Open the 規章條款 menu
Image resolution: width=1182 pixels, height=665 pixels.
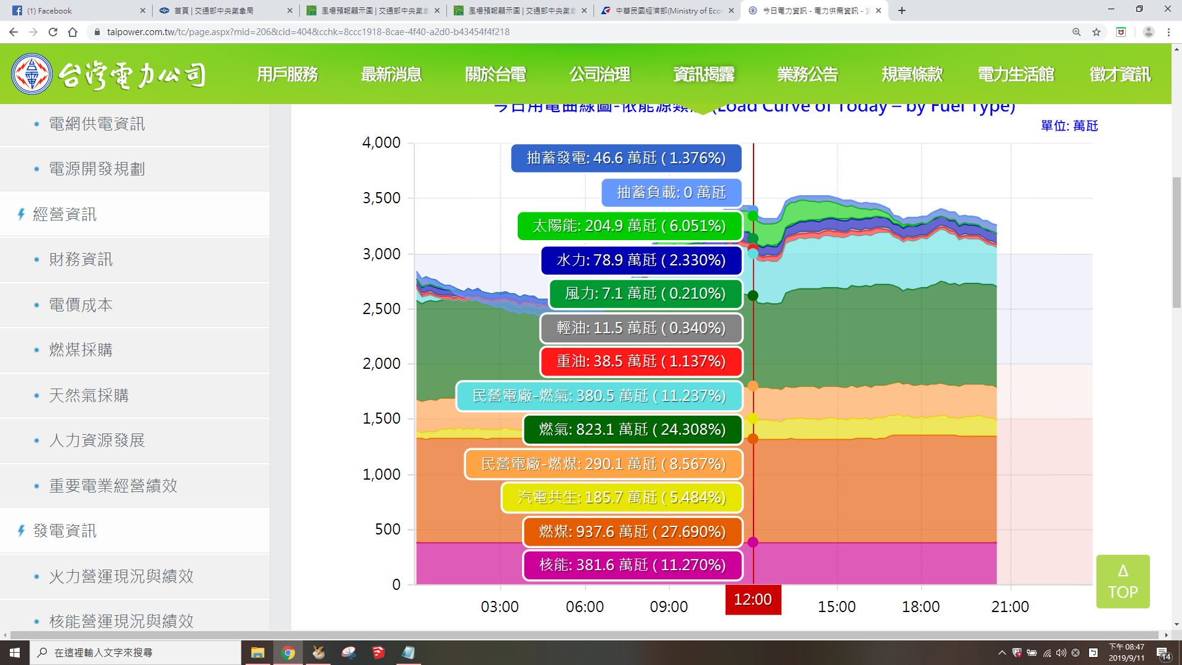pos(912,75)
